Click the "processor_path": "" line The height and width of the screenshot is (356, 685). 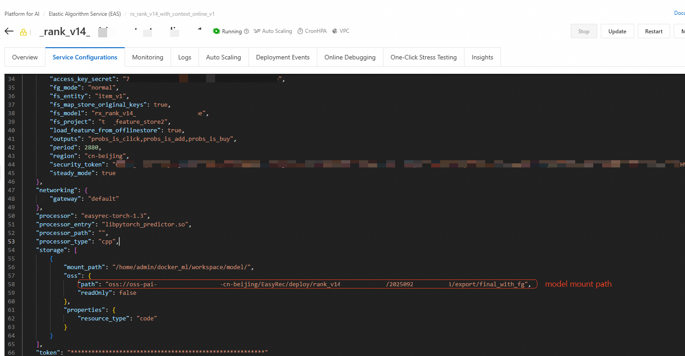[x=72, y=233]
